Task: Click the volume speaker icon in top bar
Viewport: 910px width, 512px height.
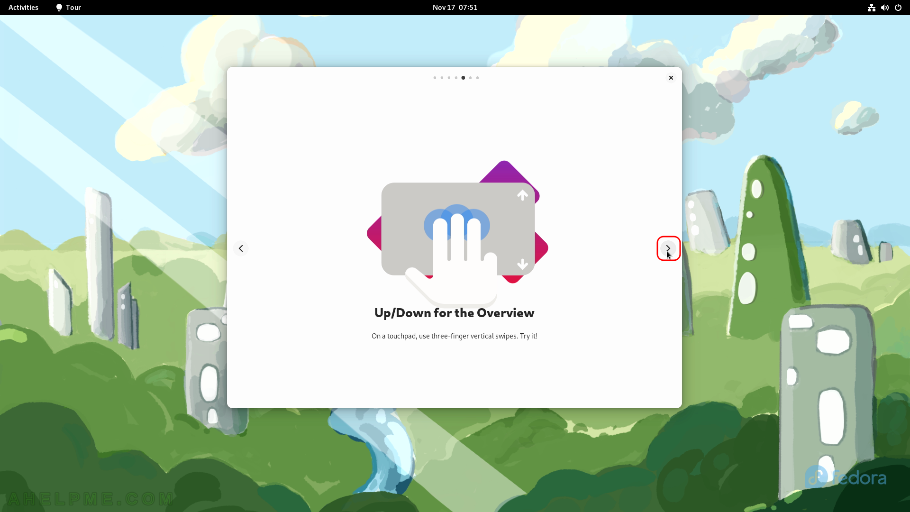Action: [x=884, y=8]
